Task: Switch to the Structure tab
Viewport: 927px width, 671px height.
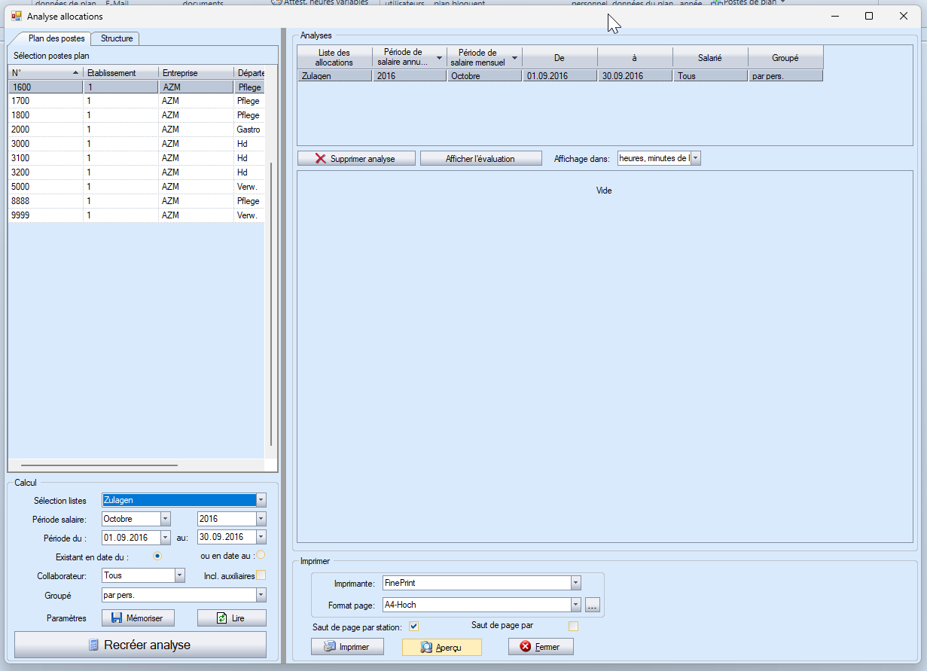Action: [117, 38]
